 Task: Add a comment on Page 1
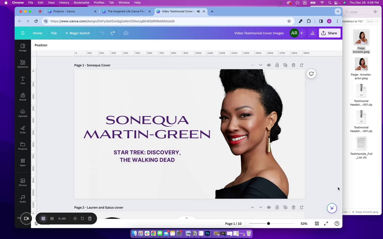(x=311, y=74)
